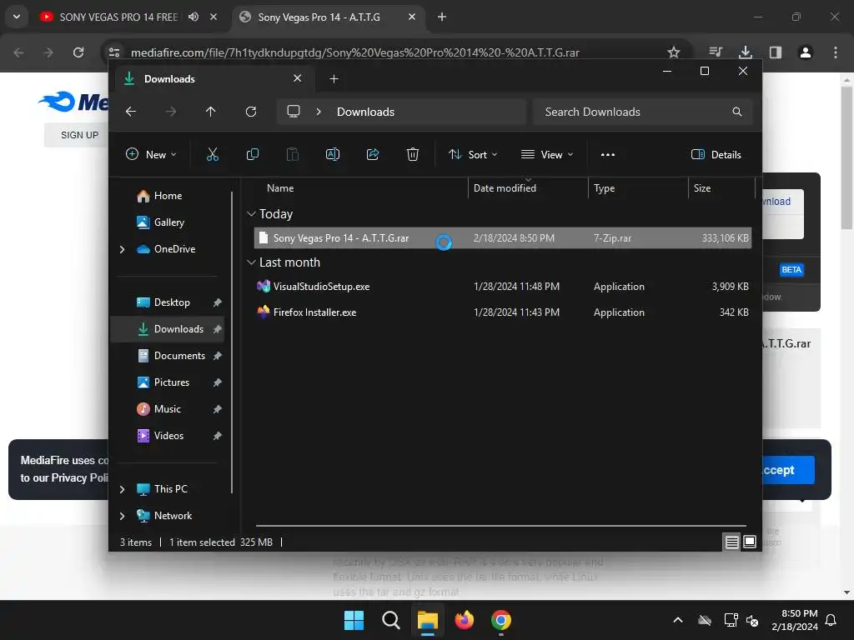Open Windows Start menu
Image resolution: width=854 pixels, height=640 pixels.
pos(354,620)
